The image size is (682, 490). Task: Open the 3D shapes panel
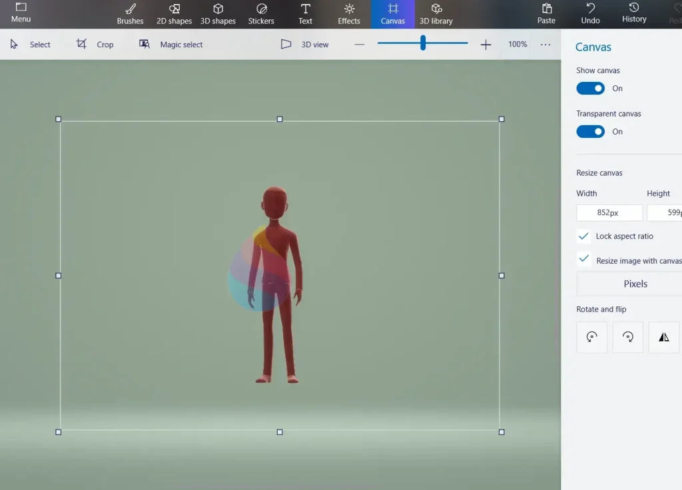click(x=218, y=13)
